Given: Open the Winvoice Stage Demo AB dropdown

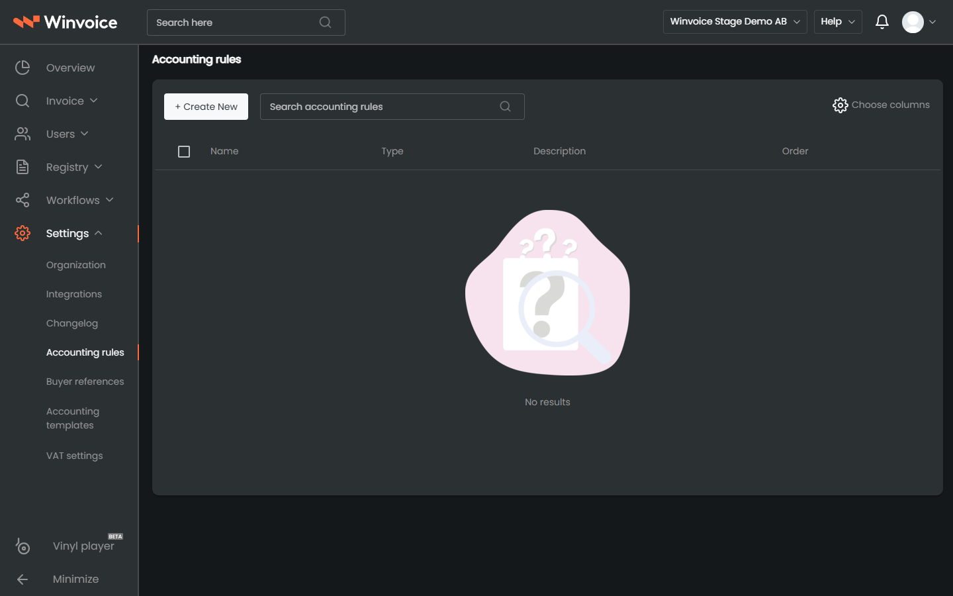Looking at the screenshot, I should point(735,22).
